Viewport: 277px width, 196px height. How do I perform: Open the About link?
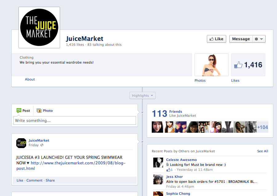point(30,79)
